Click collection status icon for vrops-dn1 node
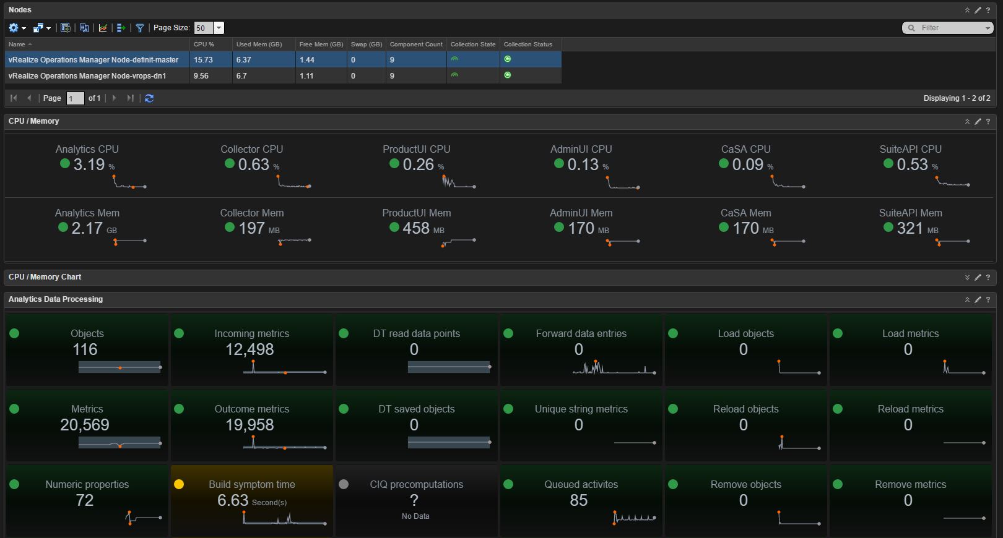Screen dimensions: 1003x538 [x=508, y=75]
